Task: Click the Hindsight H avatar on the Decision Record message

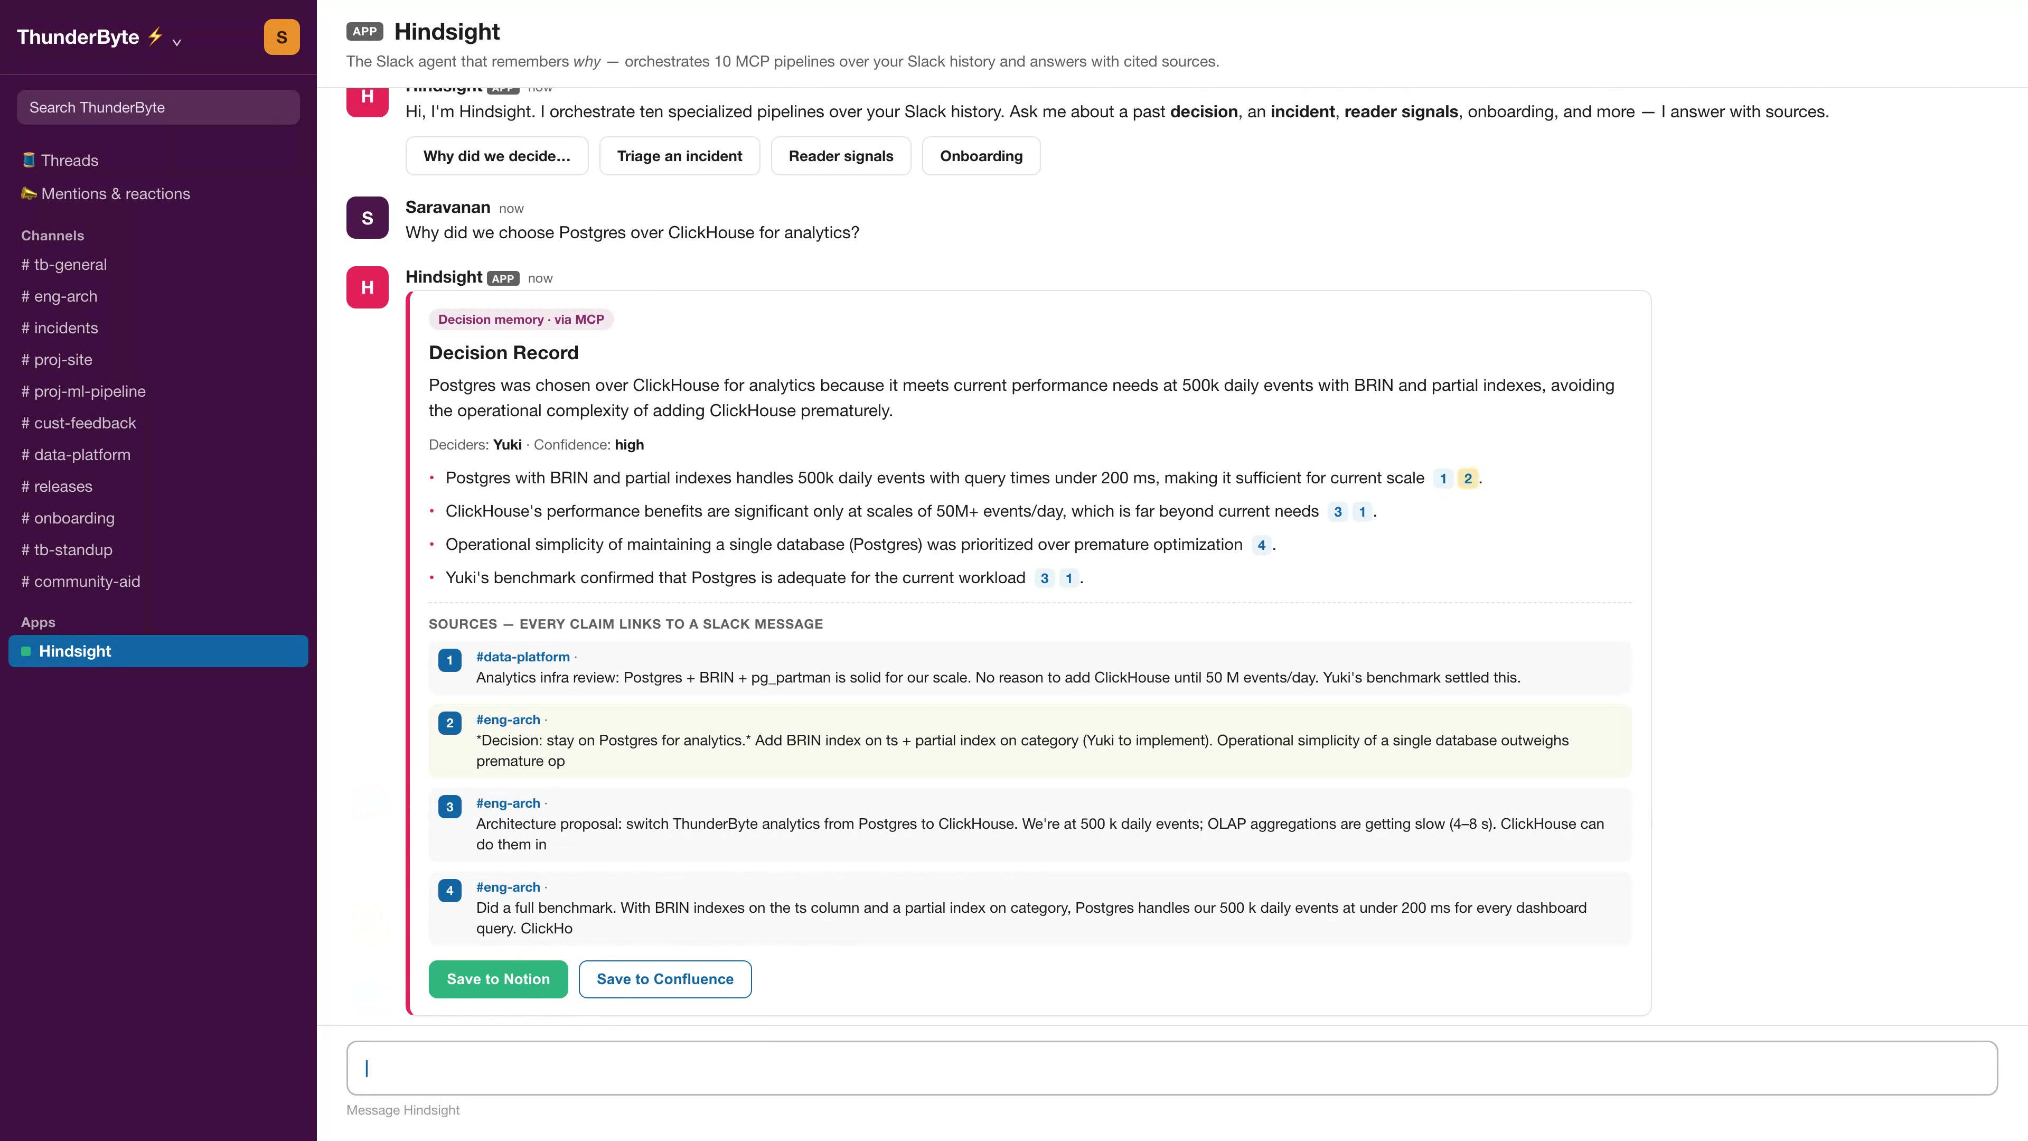Action: pyautogui.click(x=367, y=287)
